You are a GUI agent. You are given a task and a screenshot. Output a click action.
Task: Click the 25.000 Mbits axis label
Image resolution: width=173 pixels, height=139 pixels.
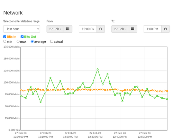click(12, 118)
